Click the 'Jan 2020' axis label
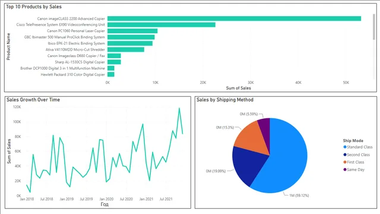The height and width of the screenshot is (214, 380). (x=106, y=199)
